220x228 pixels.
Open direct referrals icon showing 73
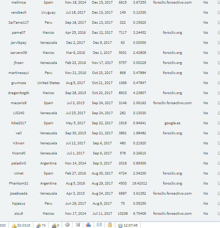pos(41,225)
